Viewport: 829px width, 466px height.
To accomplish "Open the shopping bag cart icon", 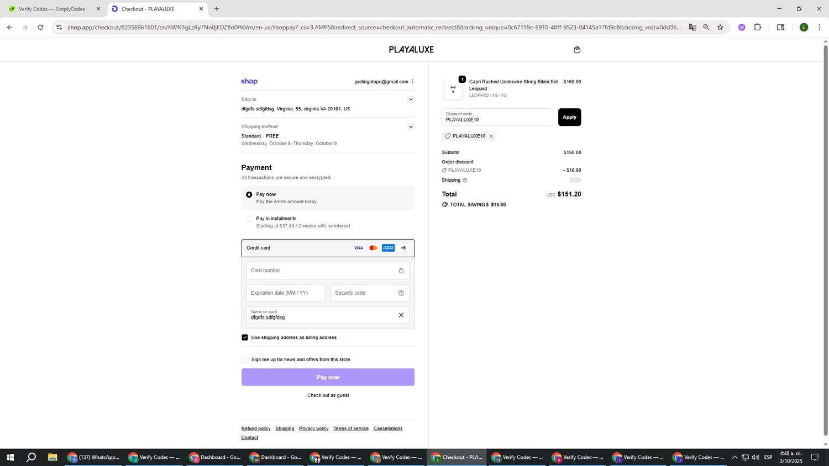I will (577, 50).
